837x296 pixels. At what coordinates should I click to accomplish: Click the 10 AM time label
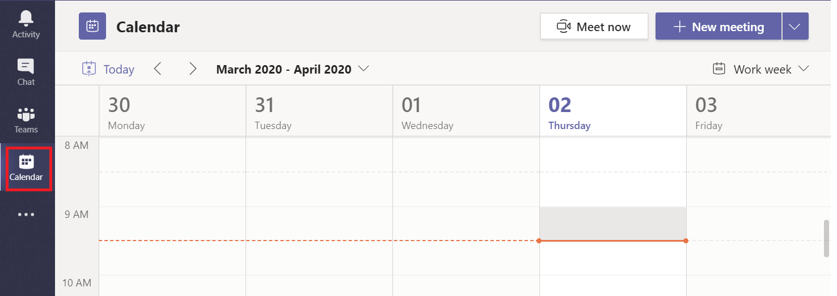[x=76, y=283]
